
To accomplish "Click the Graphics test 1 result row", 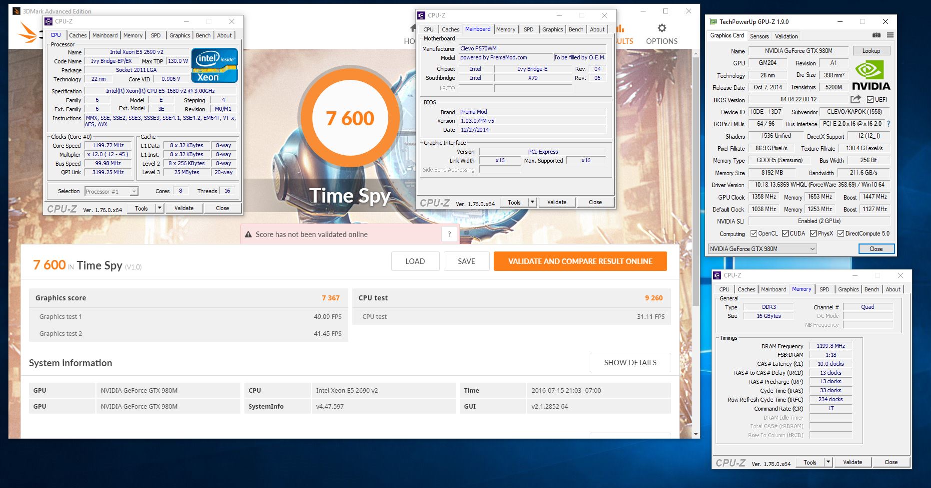I will click(x=188, y=316).
